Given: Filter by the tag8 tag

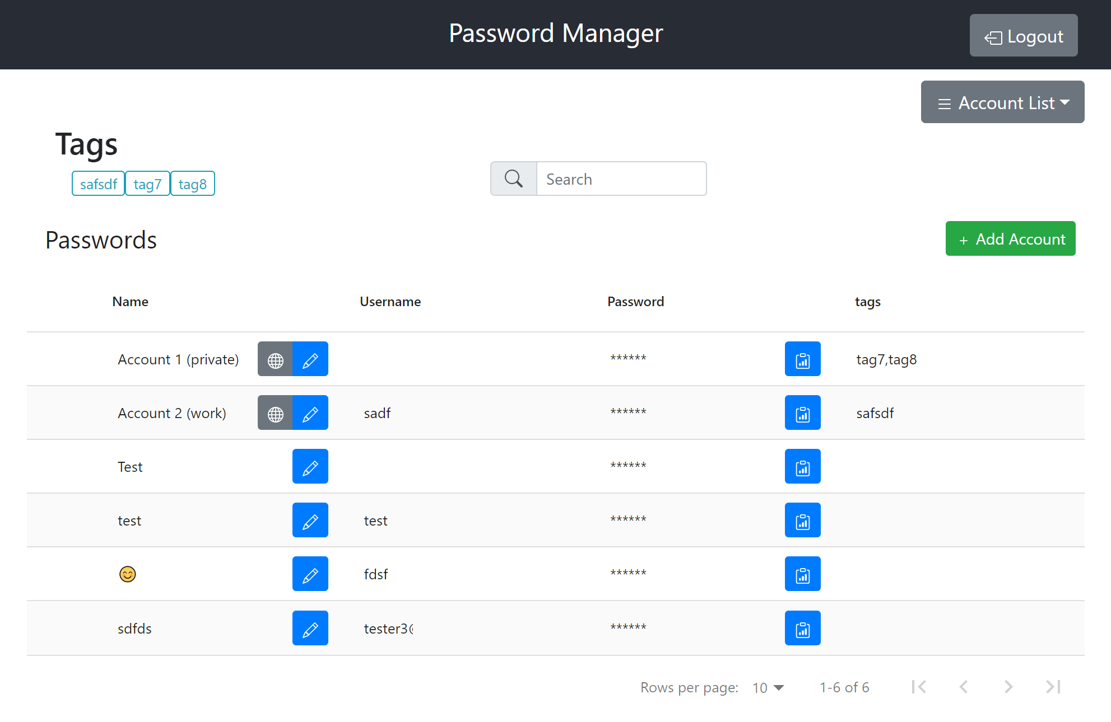Looking at the screenshot, I should click(192, 184).
